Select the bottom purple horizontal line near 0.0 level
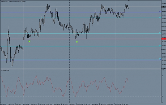This screenshot has width=166, height=105. [x=81, y=60]
